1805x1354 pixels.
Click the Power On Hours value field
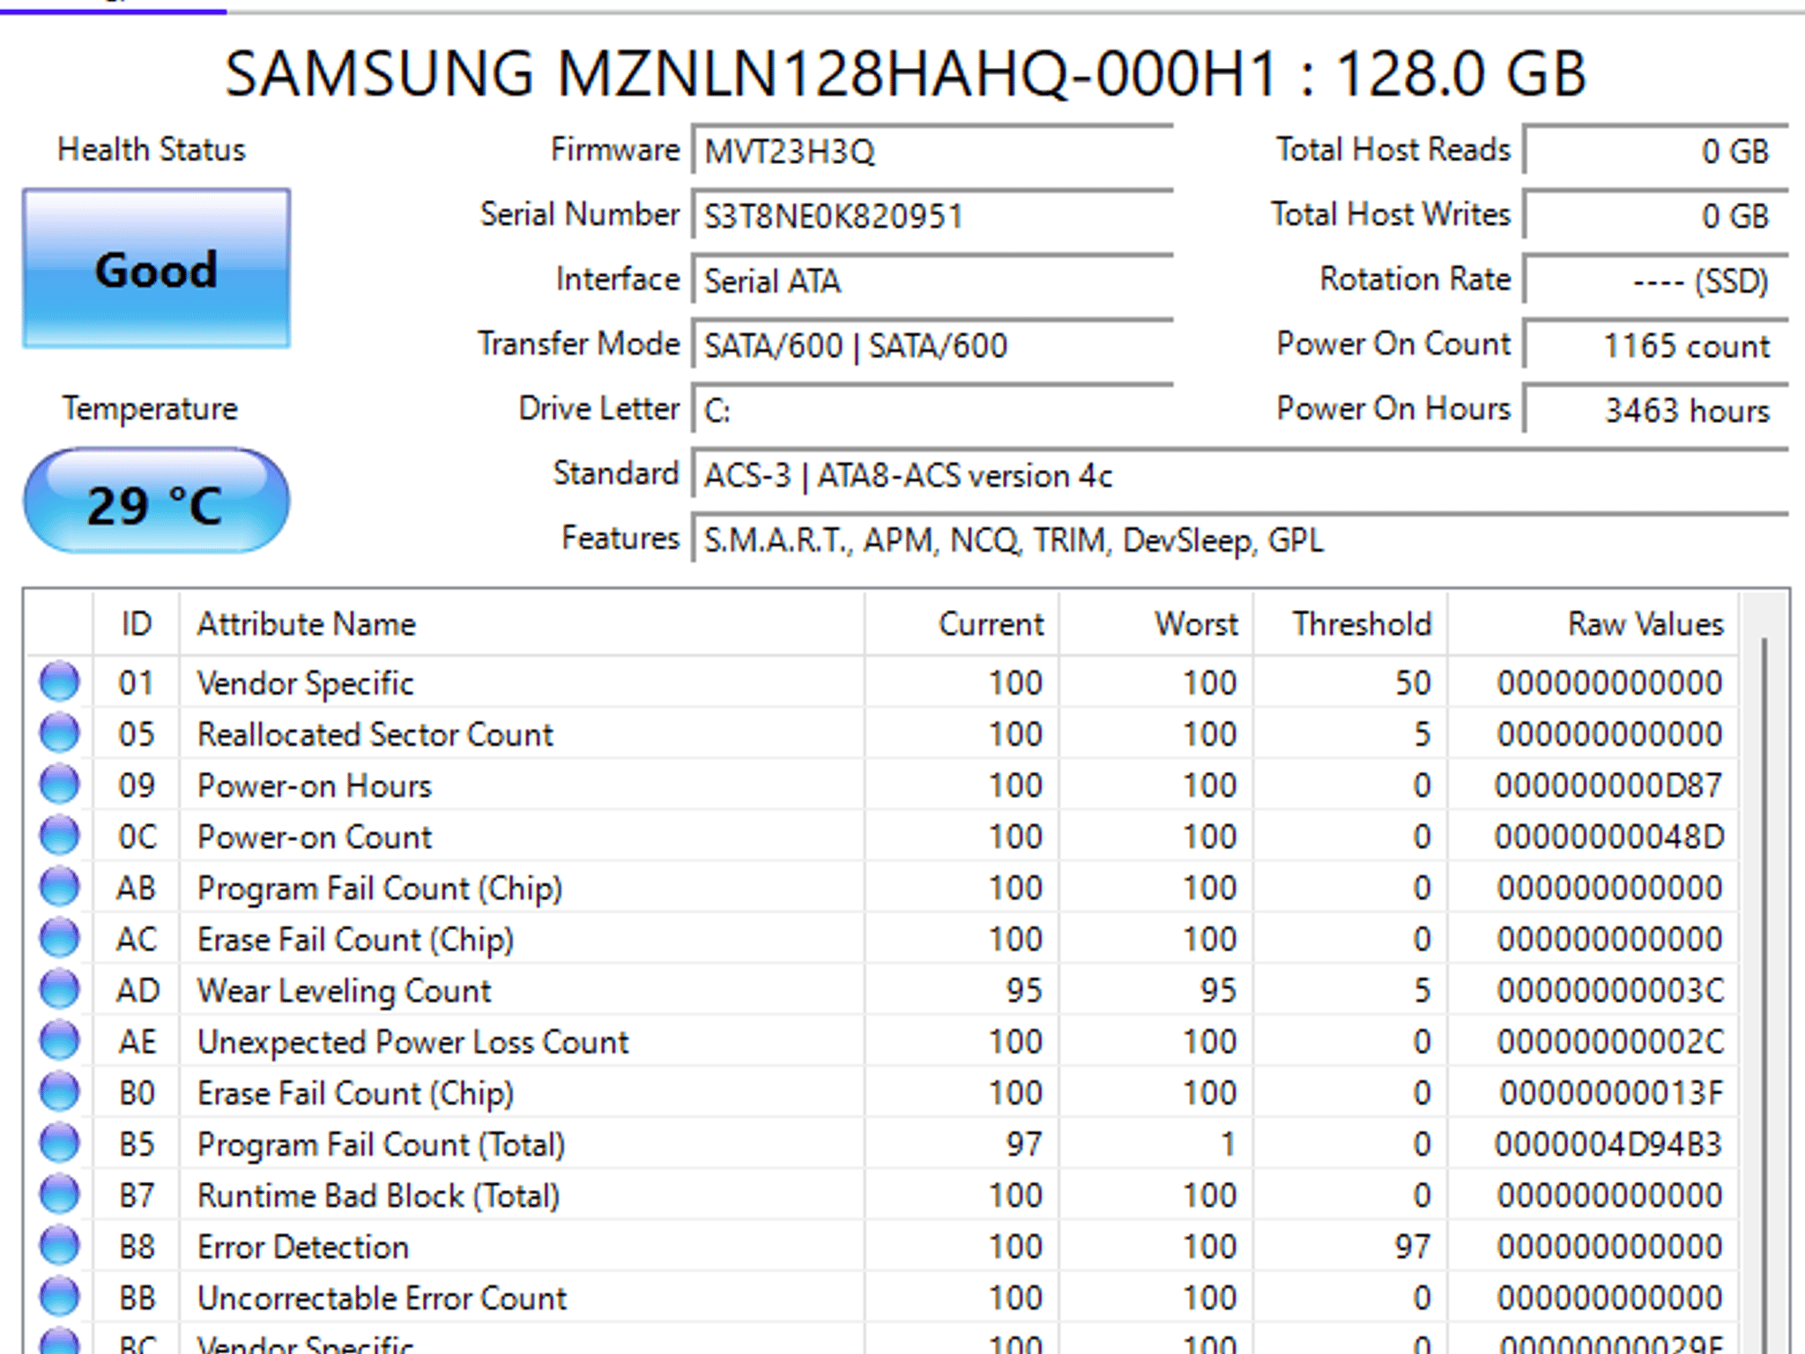pyautogui.click(x=1656, y=410)
